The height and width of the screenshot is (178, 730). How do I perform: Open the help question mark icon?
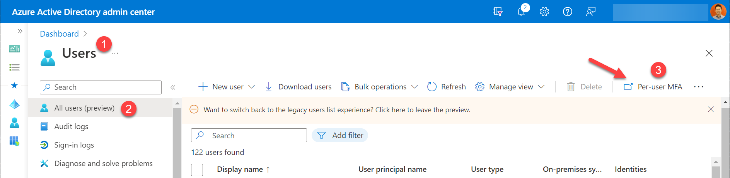(568, 12)
